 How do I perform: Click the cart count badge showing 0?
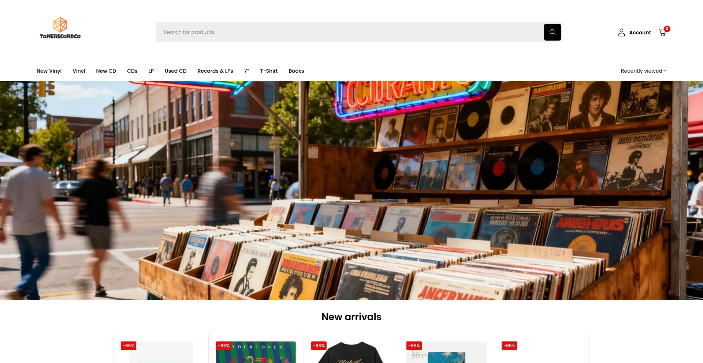[667, 29]
